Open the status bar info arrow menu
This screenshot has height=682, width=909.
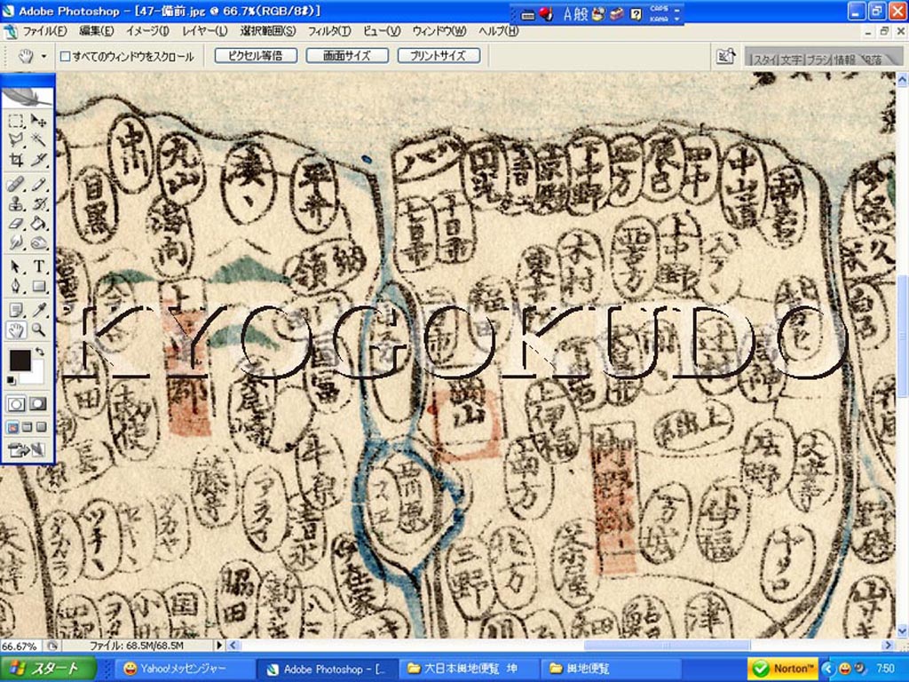[219, 645]
